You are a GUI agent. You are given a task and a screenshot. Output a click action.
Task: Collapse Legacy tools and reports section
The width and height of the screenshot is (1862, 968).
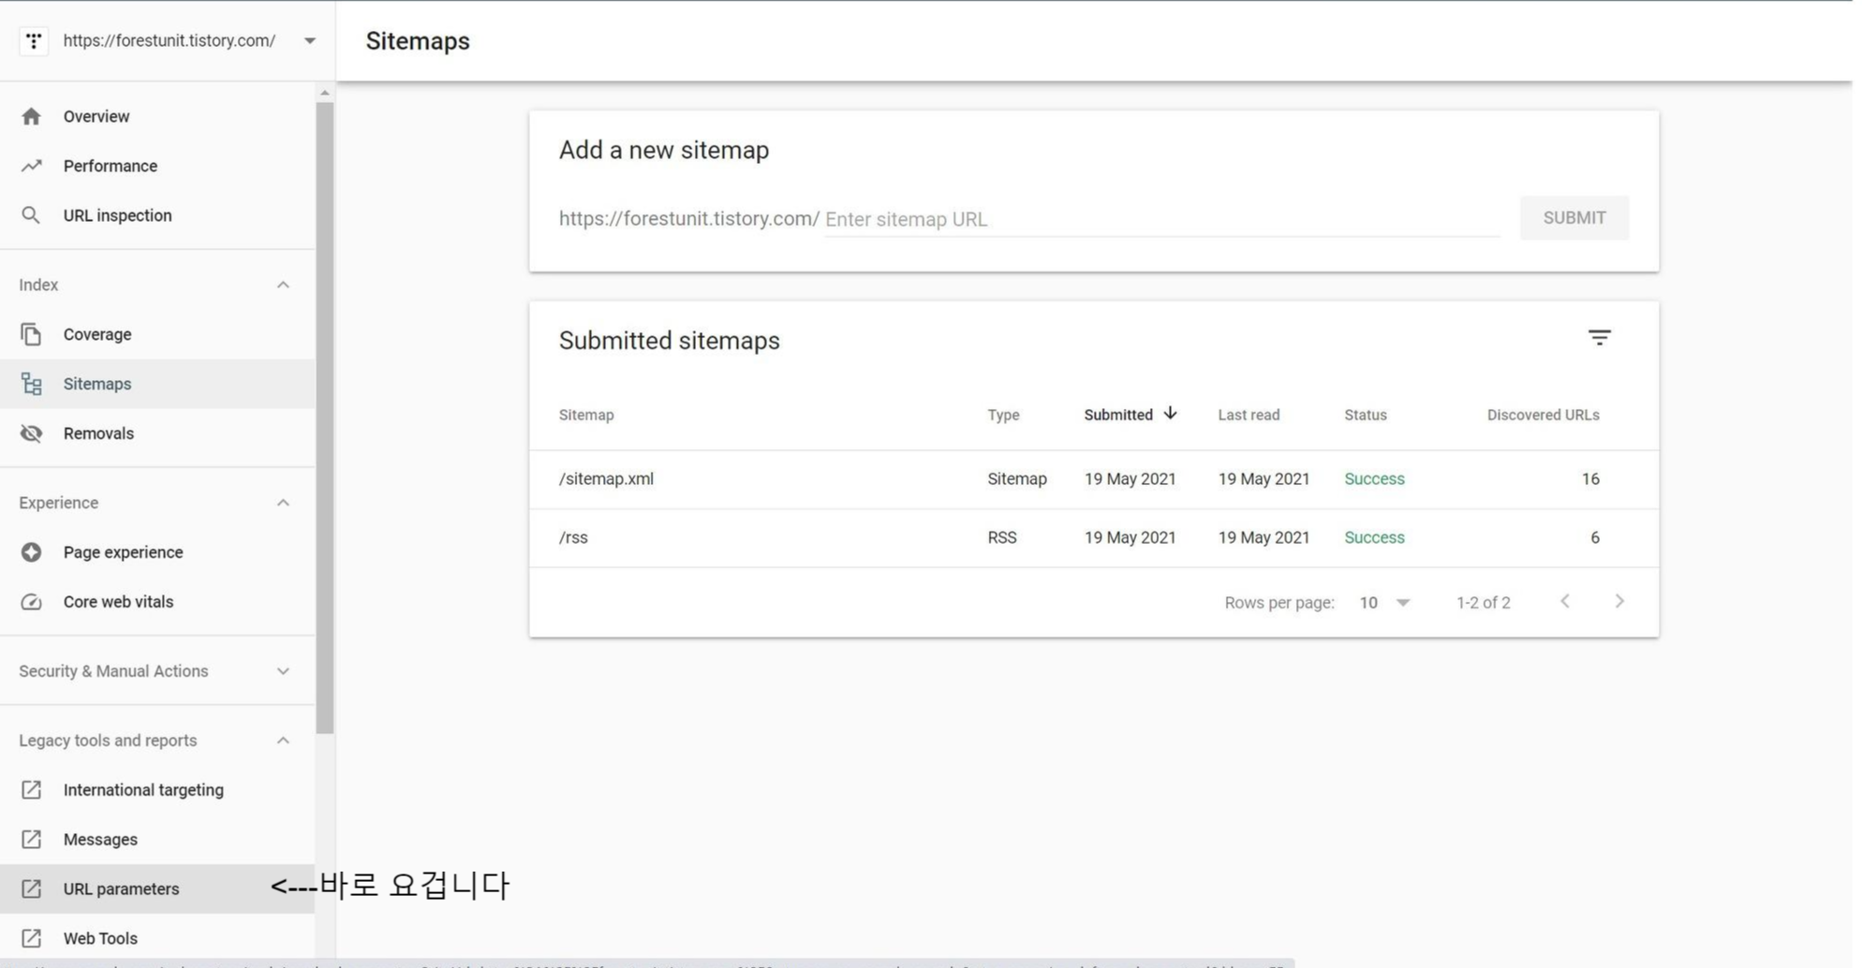pos(283,741)
